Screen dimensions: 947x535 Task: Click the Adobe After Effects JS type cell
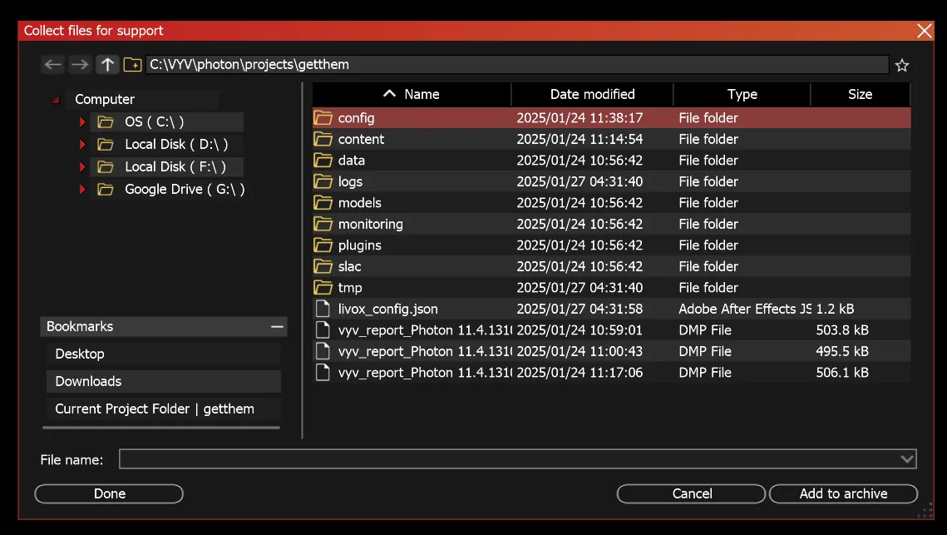tap(745, 309)
